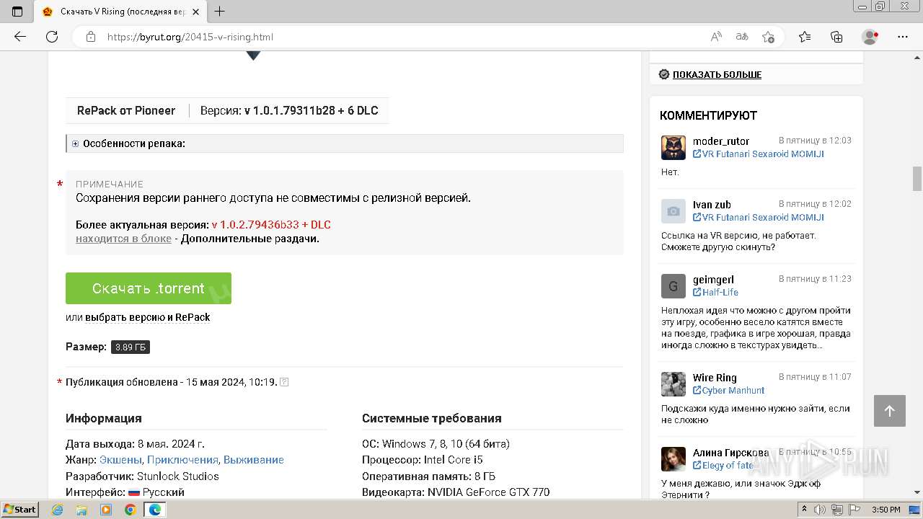Open the Выживание genre link
Viewport: 923px width, 519px height.
[254, 460]
